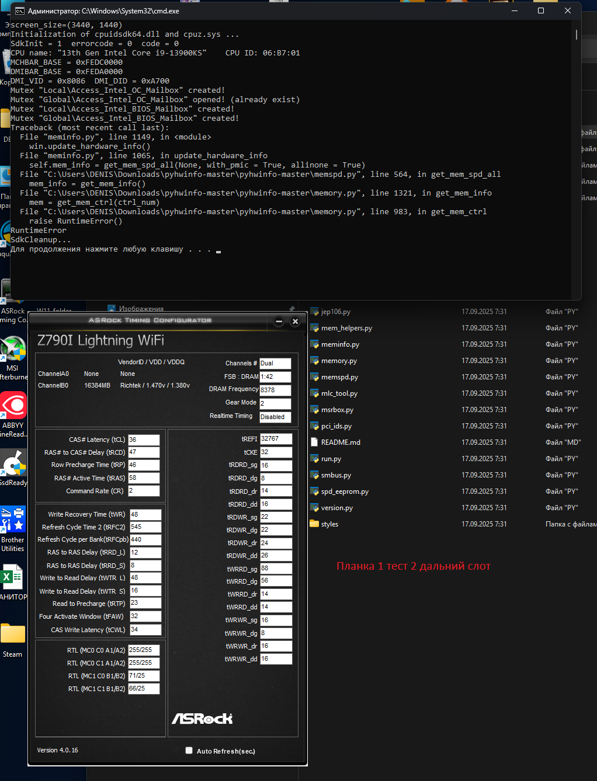597x781 pixels.
Task: Click the msrbox.py file icon
Action: (314, 410)
